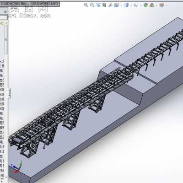
Task: Open the View Settings dropdown arrow
Action: [167, 5]
